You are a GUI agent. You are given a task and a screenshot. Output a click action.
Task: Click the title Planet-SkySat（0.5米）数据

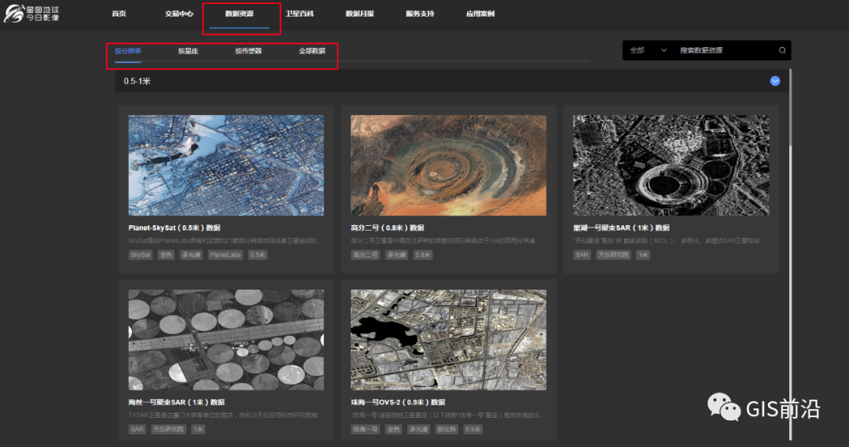(175, 227)
